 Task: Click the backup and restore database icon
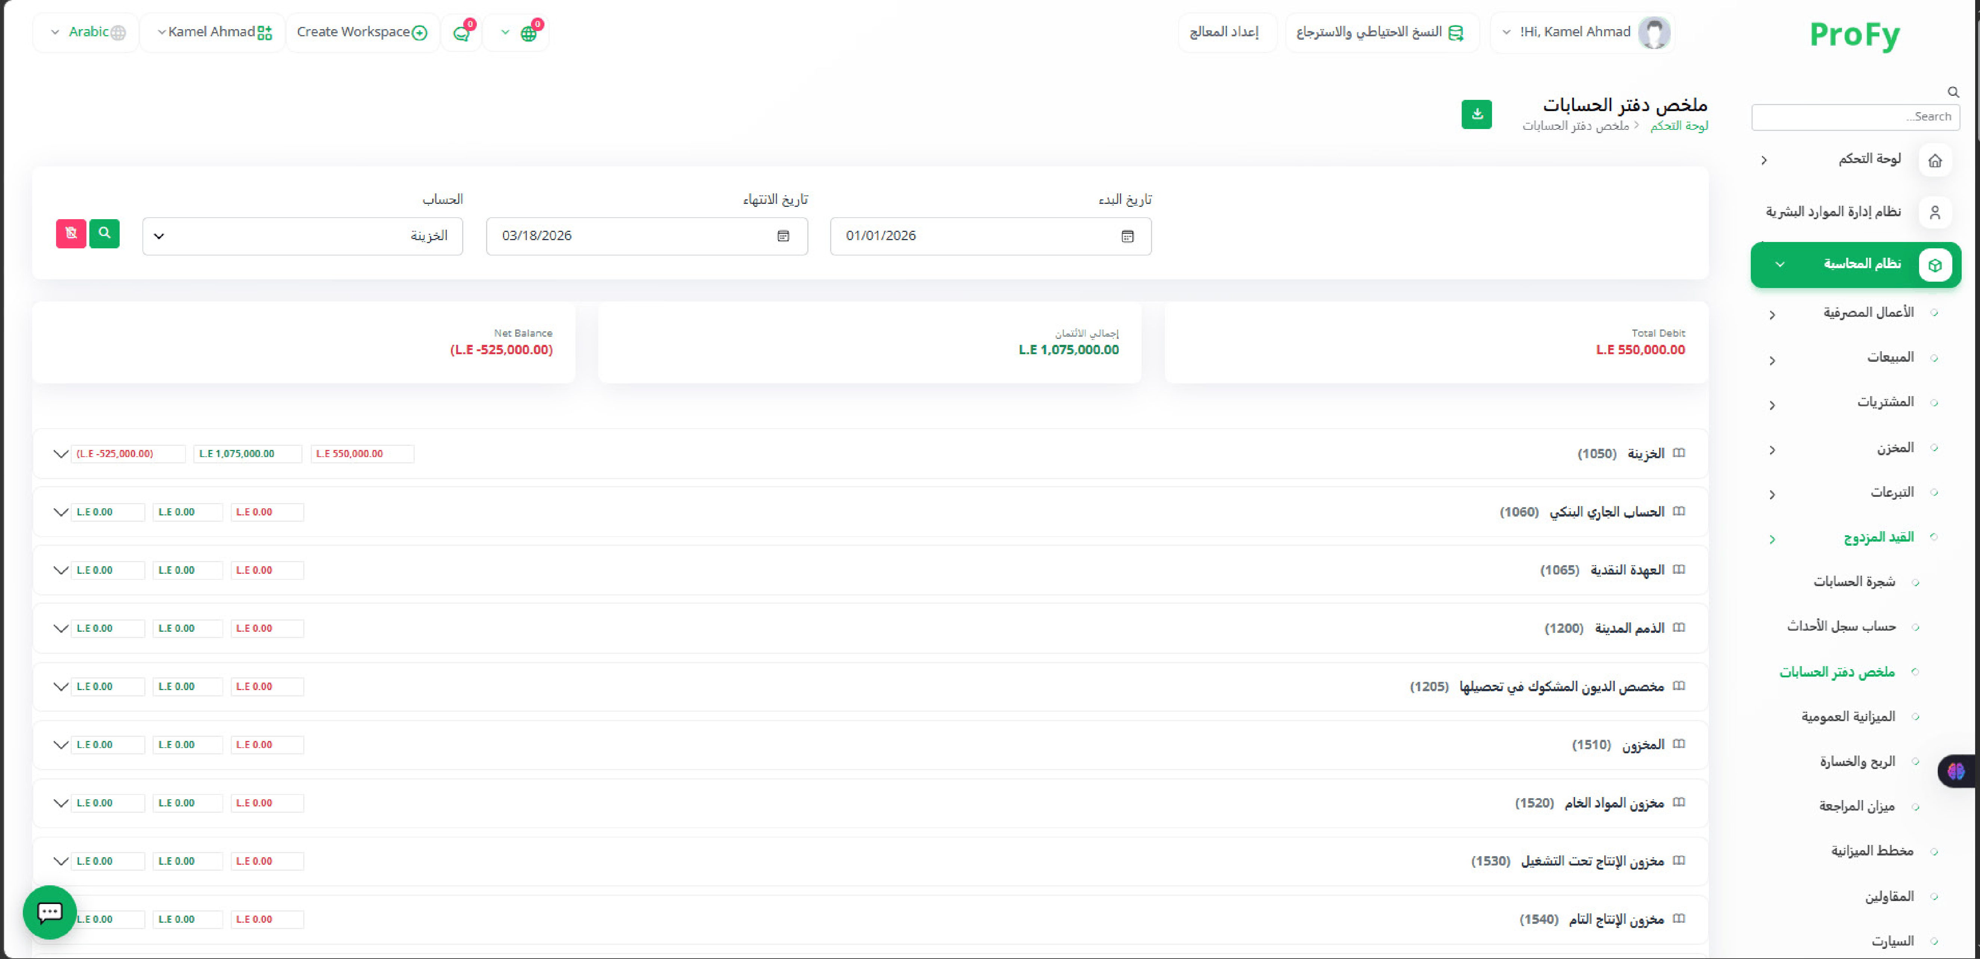click(x=1455, y=32)
